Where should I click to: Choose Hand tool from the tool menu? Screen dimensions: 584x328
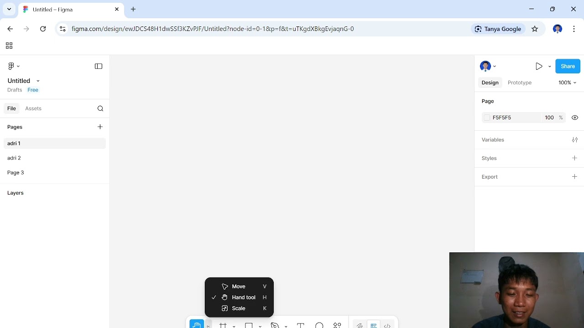click(x=239, y=297)
